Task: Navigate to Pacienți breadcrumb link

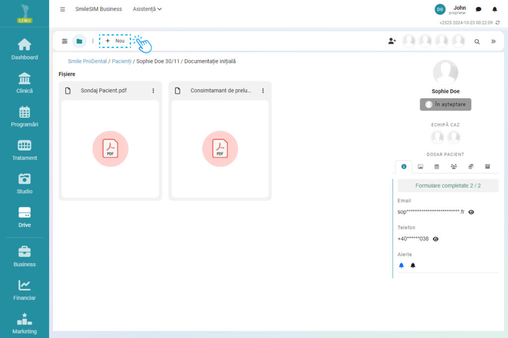Action: click(x=122, y=61)
